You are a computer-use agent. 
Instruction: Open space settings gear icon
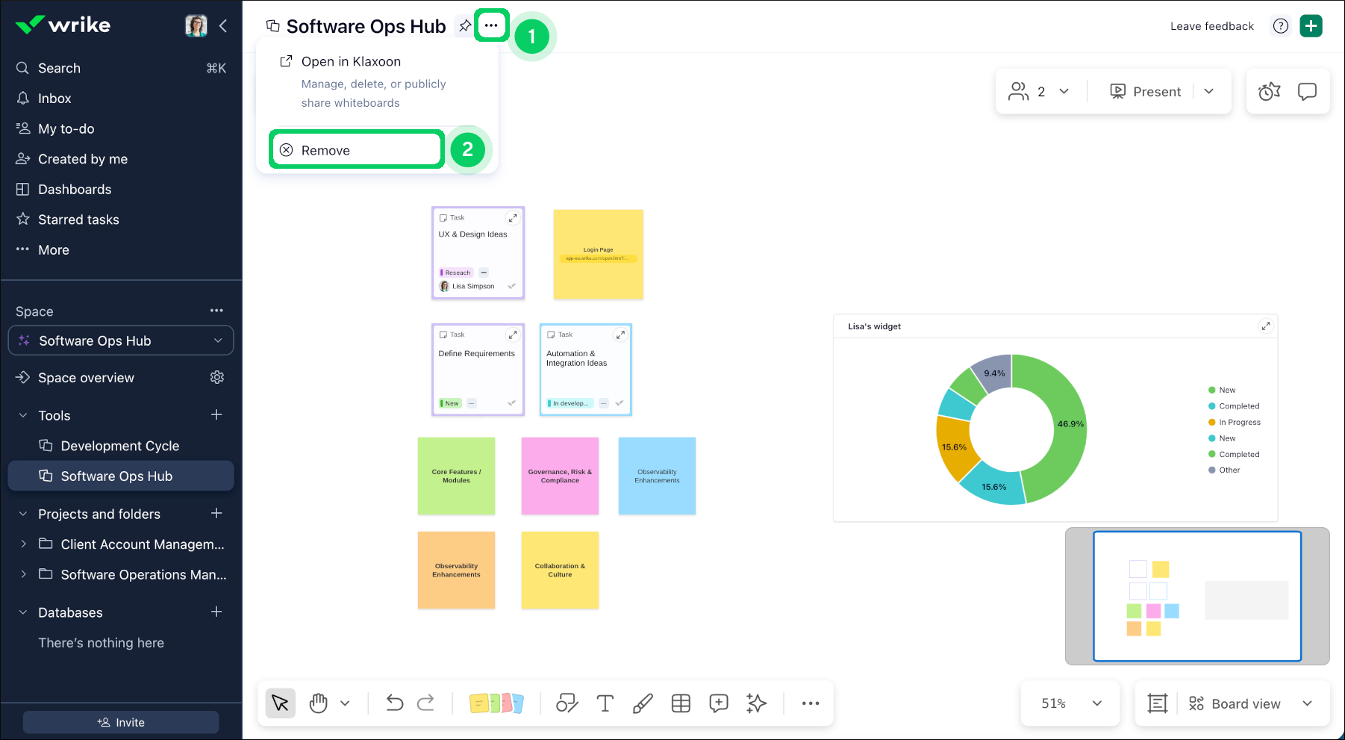point(217,377)
